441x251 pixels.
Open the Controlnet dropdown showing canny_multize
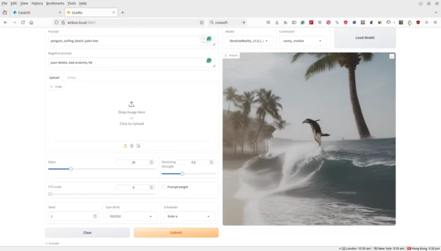click(x=303, y=41)
